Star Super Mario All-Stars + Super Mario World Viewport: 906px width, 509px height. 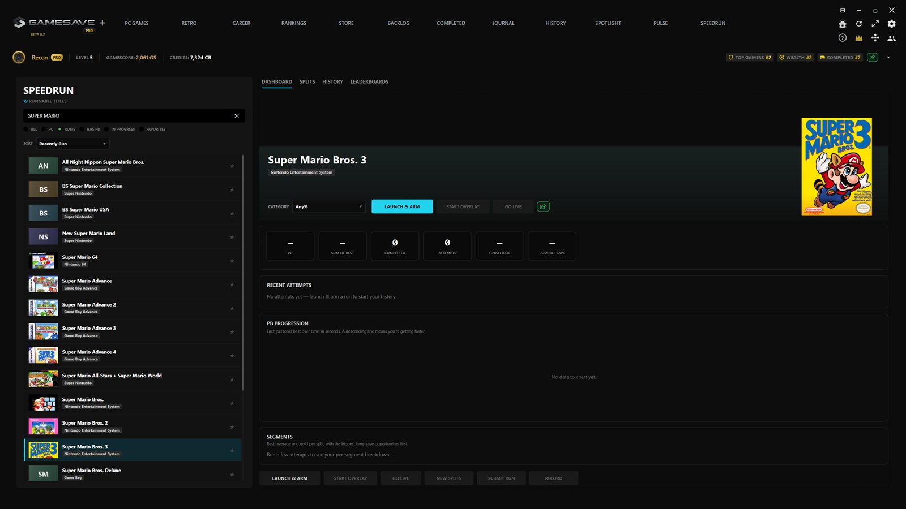[232, 379]
